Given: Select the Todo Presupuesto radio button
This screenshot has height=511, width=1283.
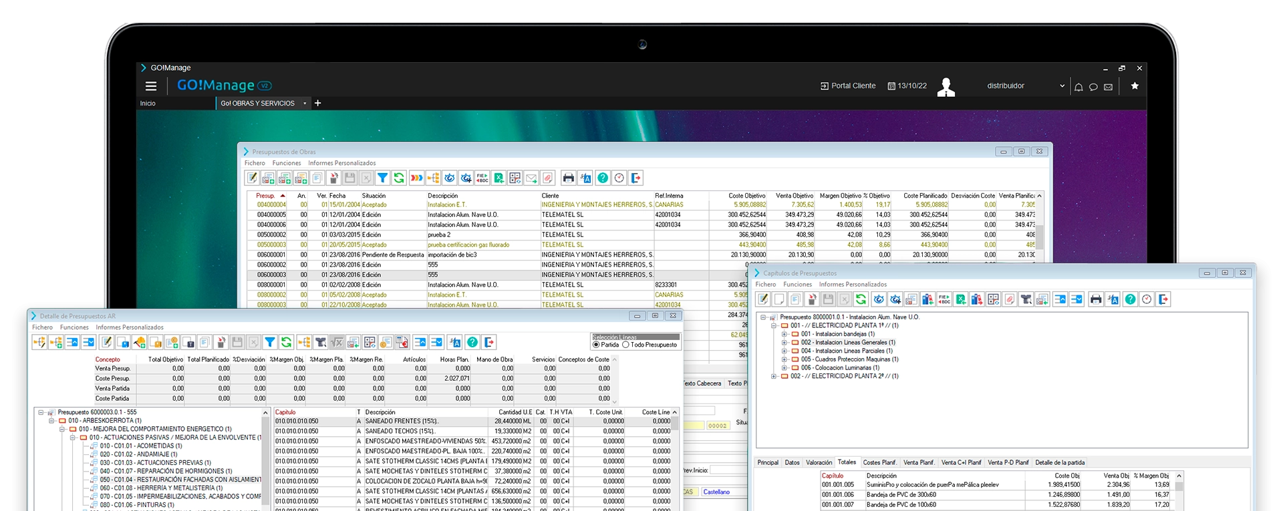Looking at the screenshot, I should 625,345.
